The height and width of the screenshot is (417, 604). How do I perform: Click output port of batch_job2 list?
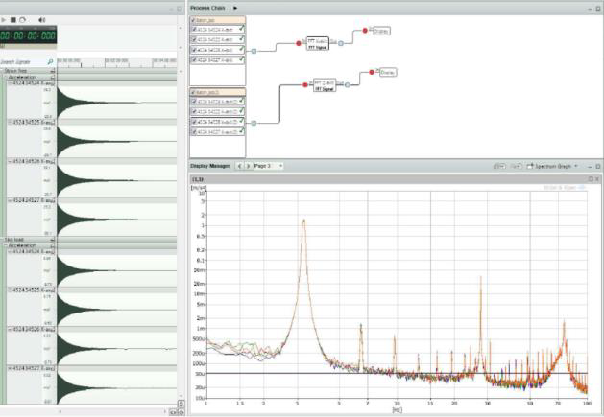pos(254,123)
